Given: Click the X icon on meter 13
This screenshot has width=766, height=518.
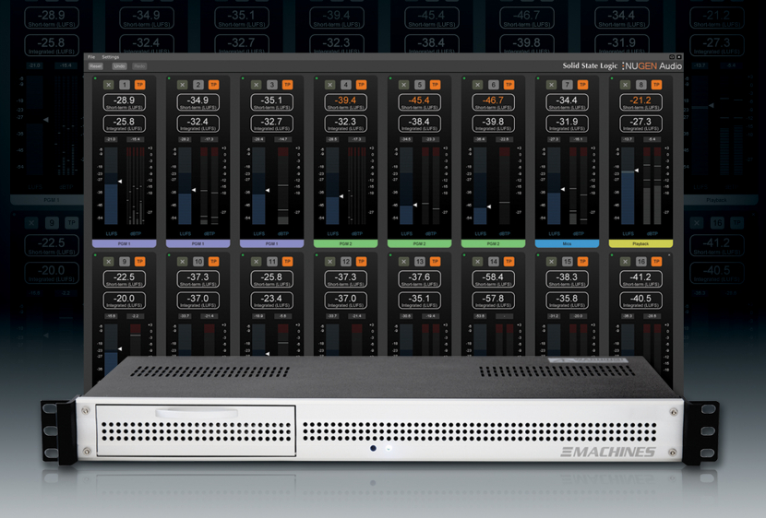Looking at the screenshot, I should (403, 262).
